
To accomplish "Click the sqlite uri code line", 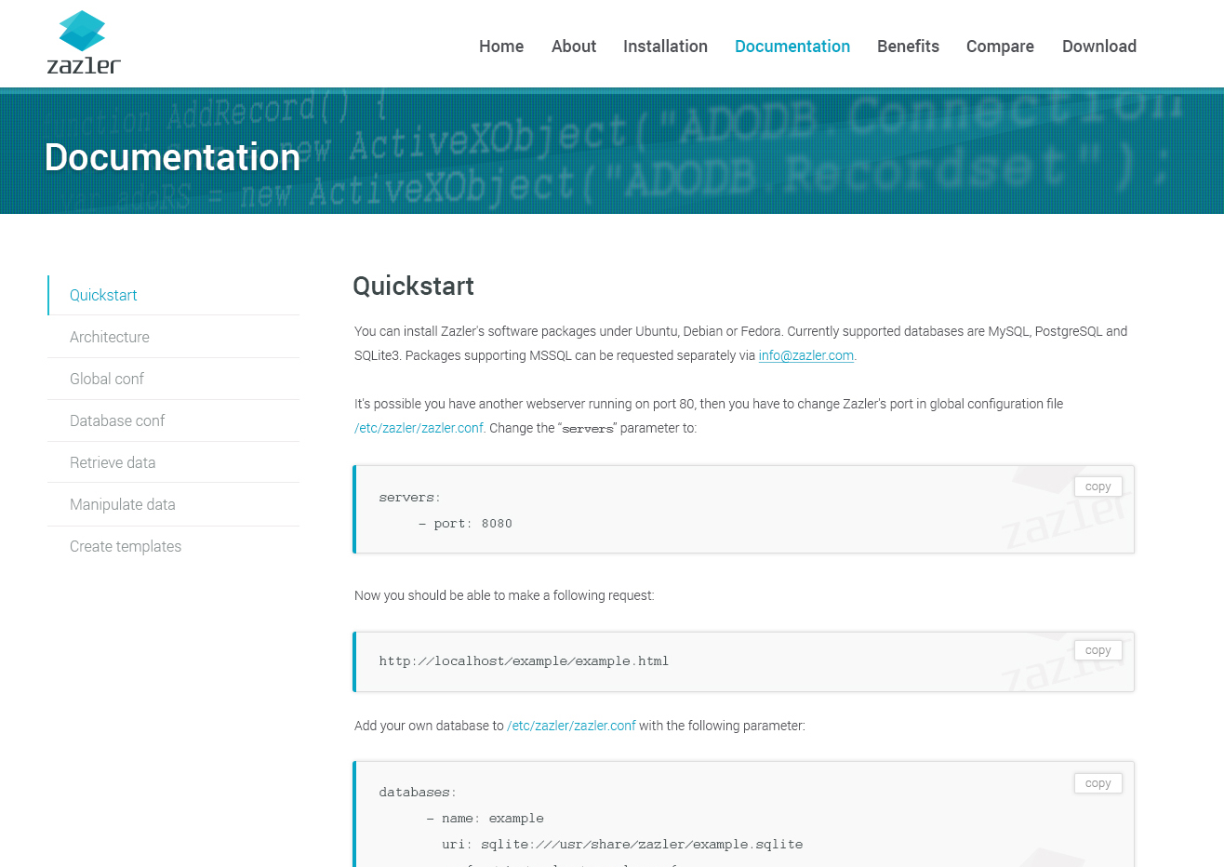I will tap(622, 845).
